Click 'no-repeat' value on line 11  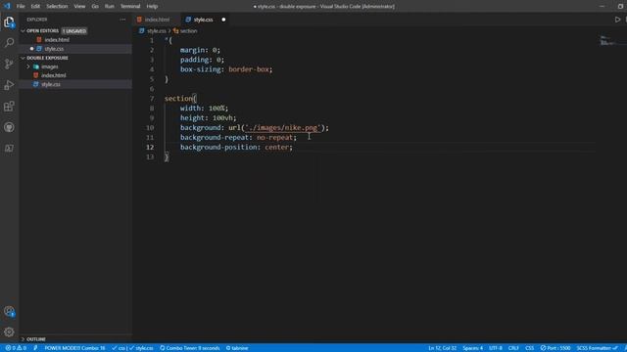274,137
